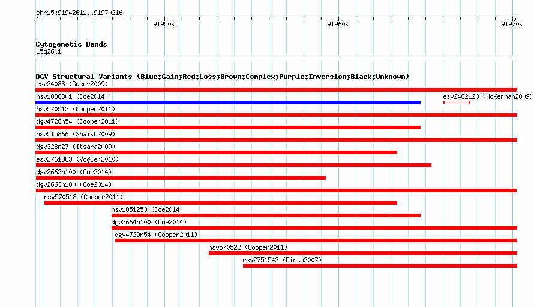534x307 pixels.
Task: Open dgv2662n100 (Coe2014) label
Action: [x=74, y=172]
